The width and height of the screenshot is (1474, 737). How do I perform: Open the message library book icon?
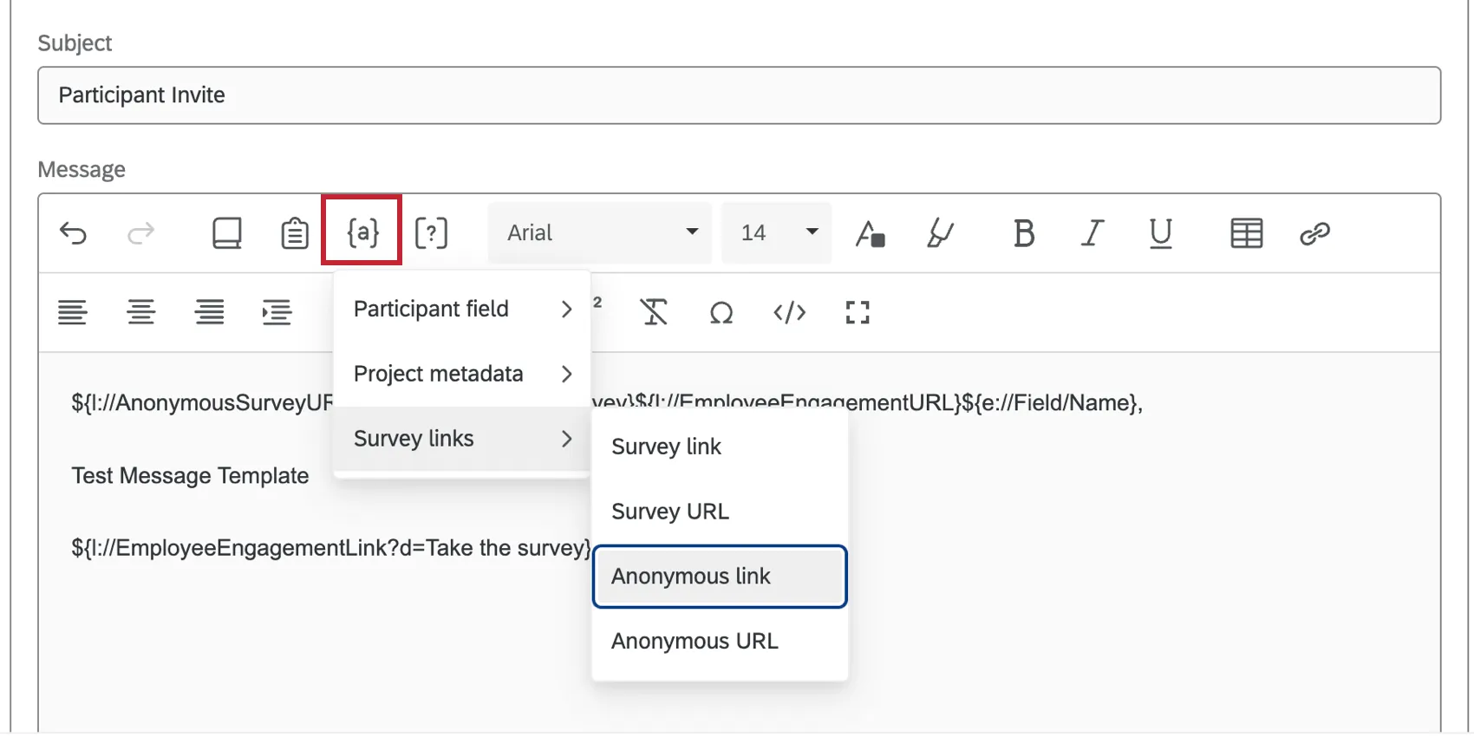pyautogui.click(x=227, y=233)
